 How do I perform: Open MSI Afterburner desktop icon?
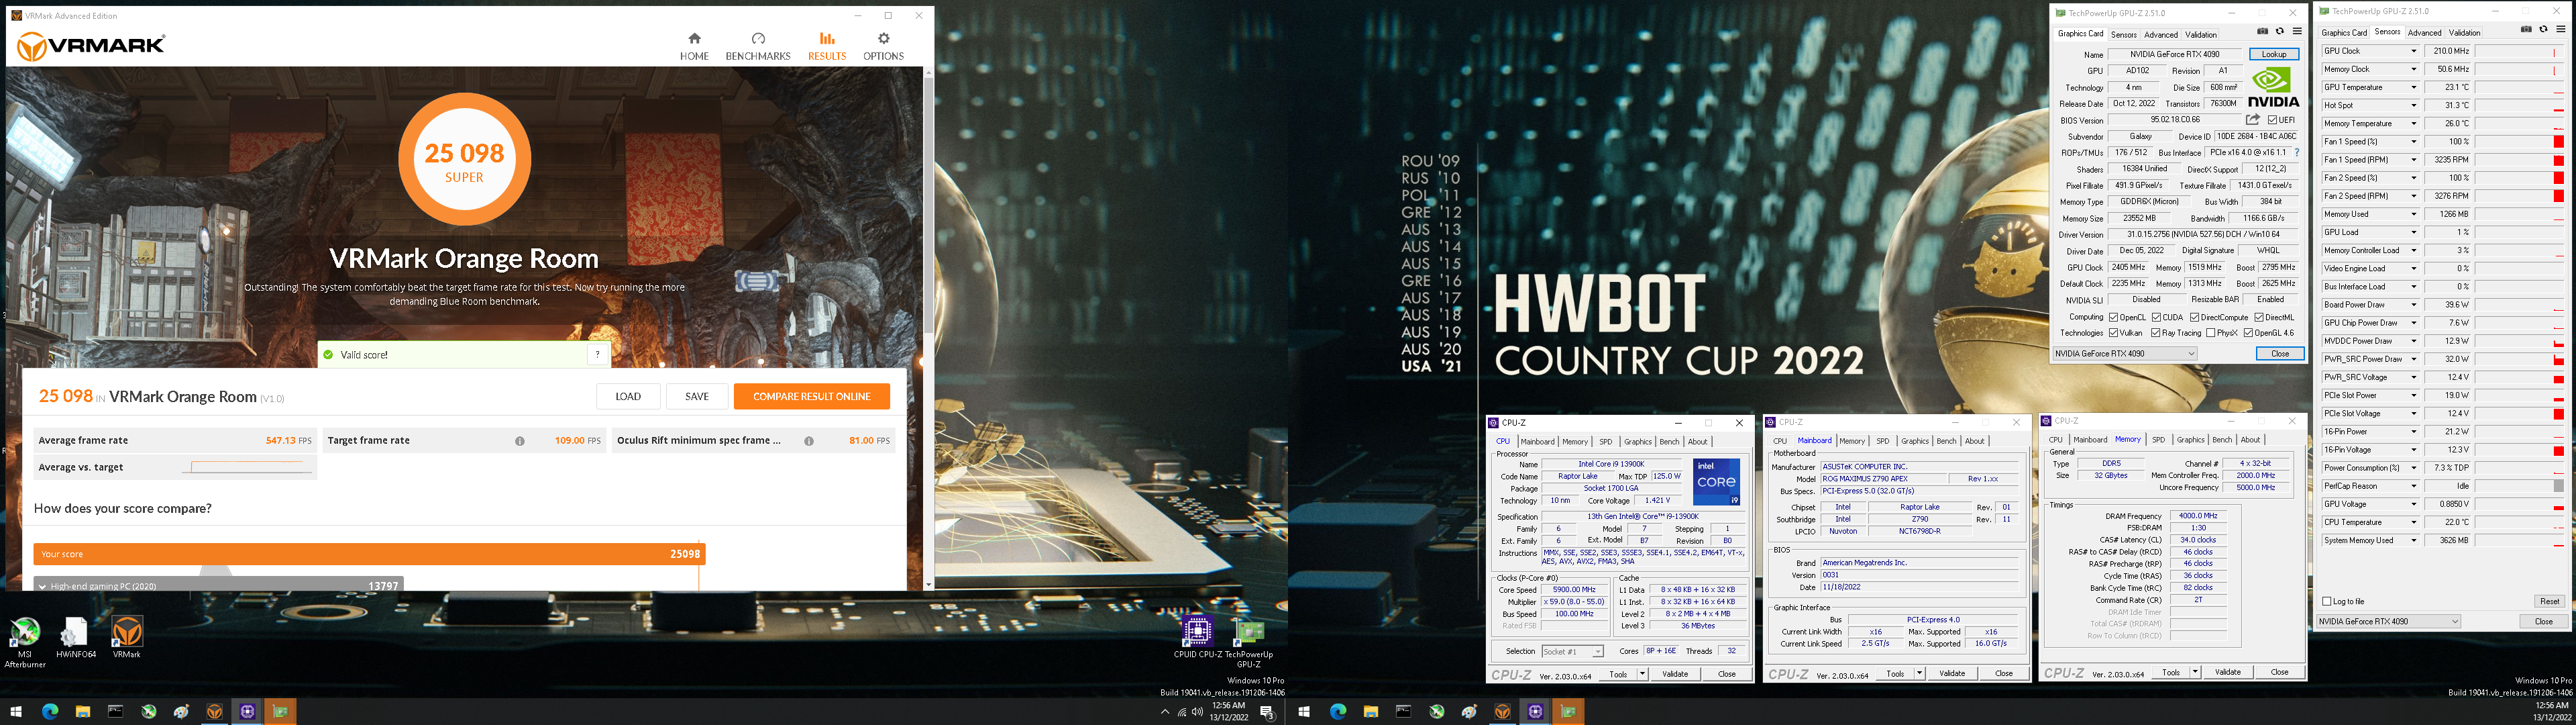coord(25,632)
